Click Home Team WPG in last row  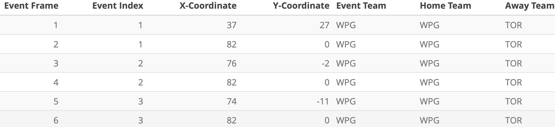point(429,120)
